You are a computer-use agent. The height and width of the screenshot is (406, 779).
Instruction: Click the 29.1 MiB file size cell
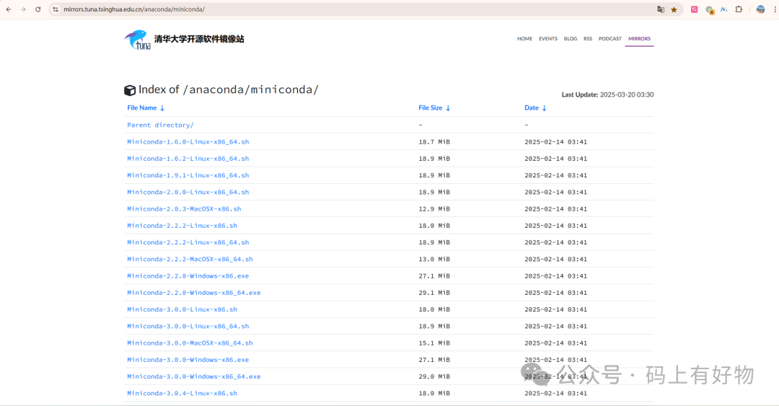pyautogui.click(x=434, y=293)
